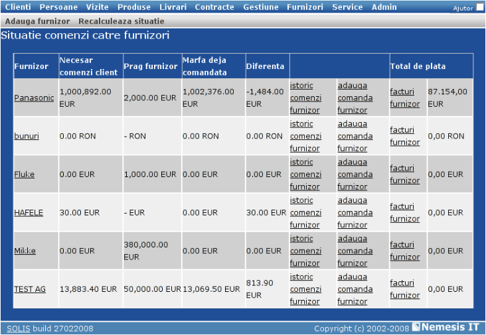Open the Mikke supplier link
Image resolution: width=486 pixels, height=335 pixels.
pos(25,251)
